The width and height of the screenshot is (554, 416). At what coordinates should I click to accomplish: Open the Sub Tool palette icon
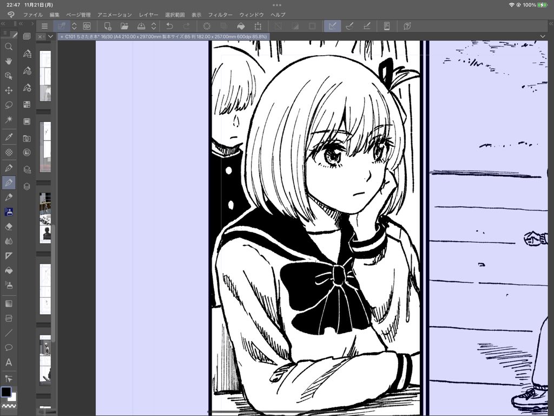click(x=27, y=54)
